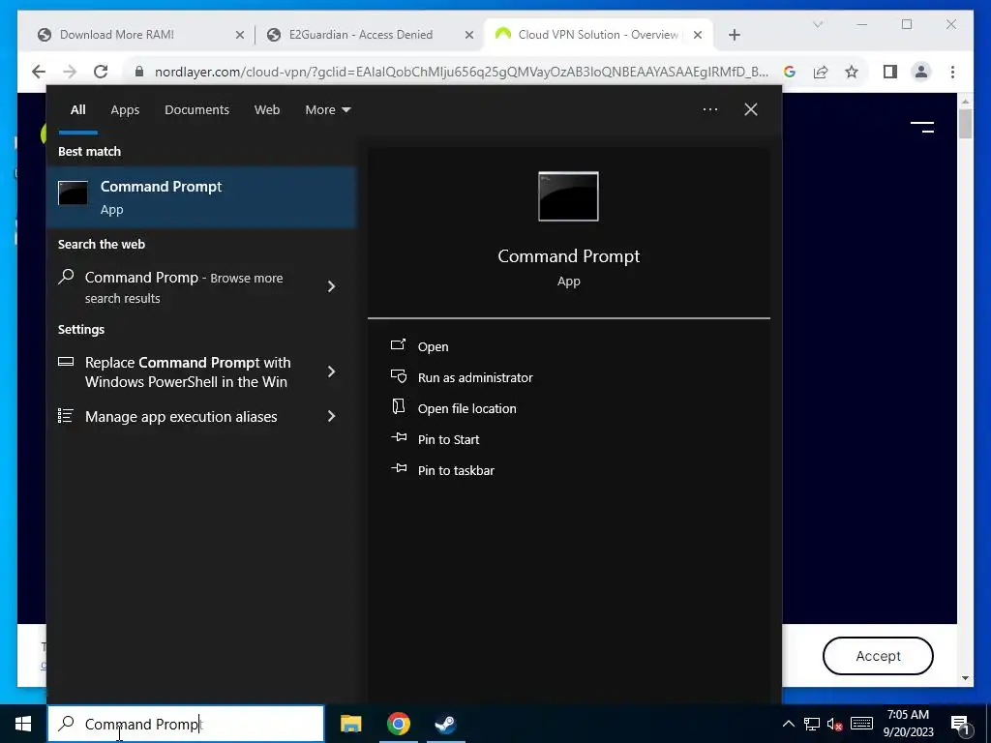Switch to the Documents search filter
Viewport: 991px width, 743px height.
pyautogui.click(x=196, y=110)
